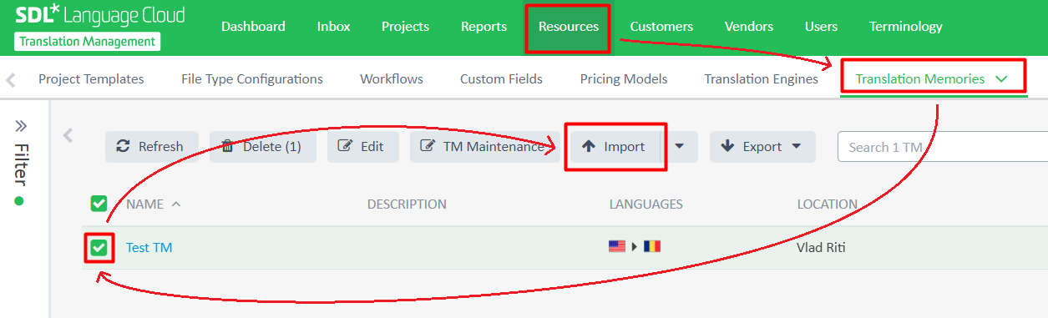
Task: Expand the Filter panel with double chevron
Action: tap(22, 126)
